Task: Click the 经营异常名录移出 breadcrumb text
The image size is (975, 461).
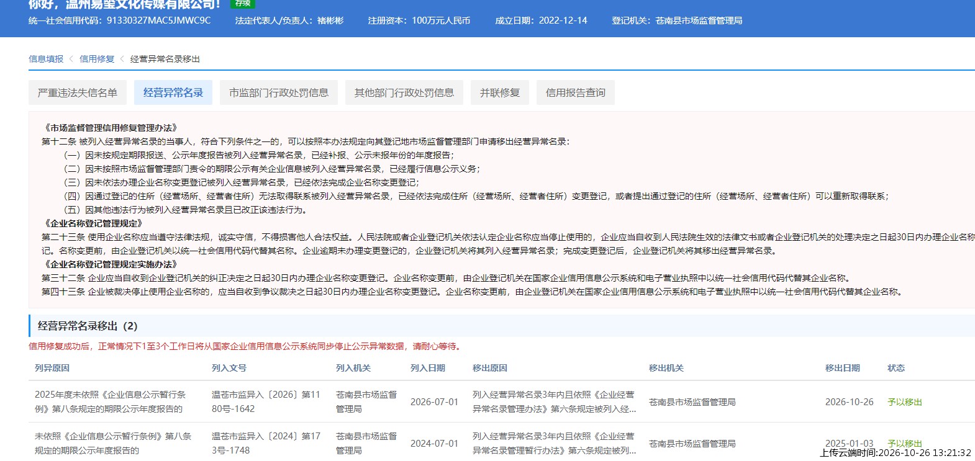Action: pyautogui.click(x=165, y=59)
